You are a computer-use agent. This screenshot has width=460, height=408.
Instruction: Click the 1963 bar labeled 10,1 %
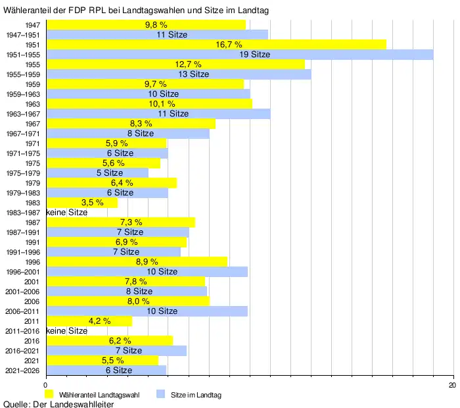[149, 104]
